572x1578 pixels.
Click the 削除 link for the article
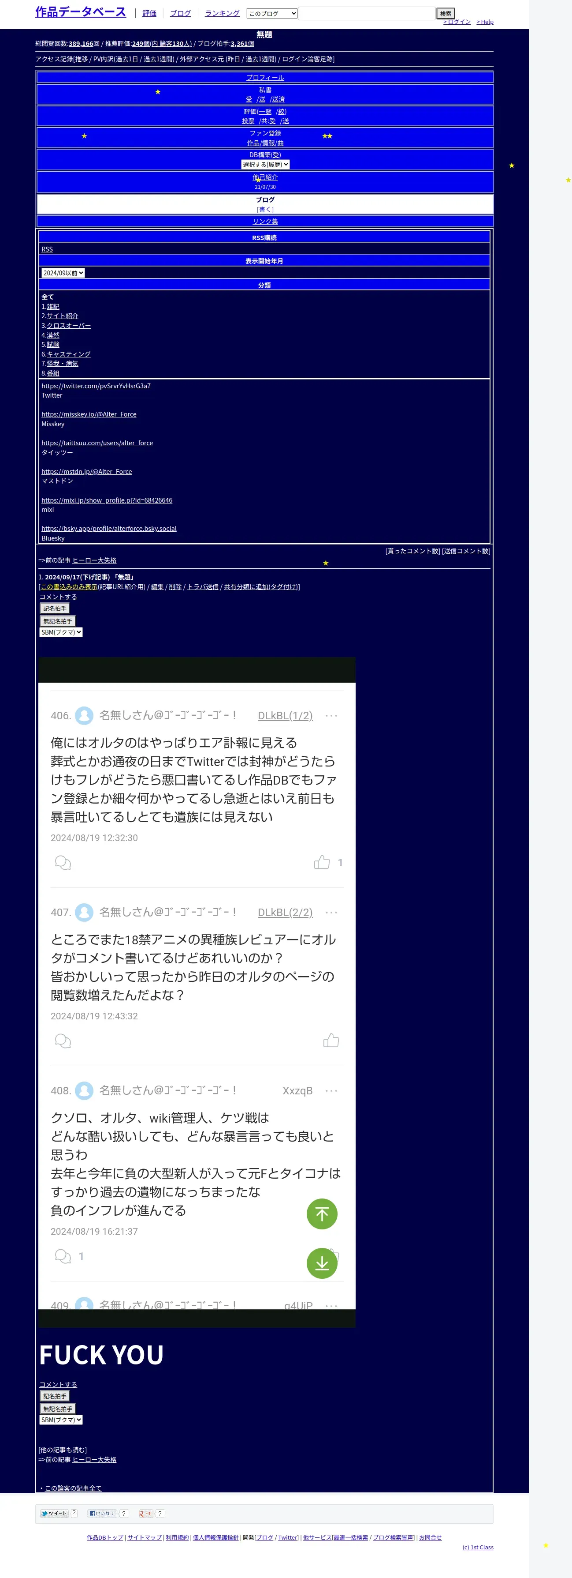(175, 586)
